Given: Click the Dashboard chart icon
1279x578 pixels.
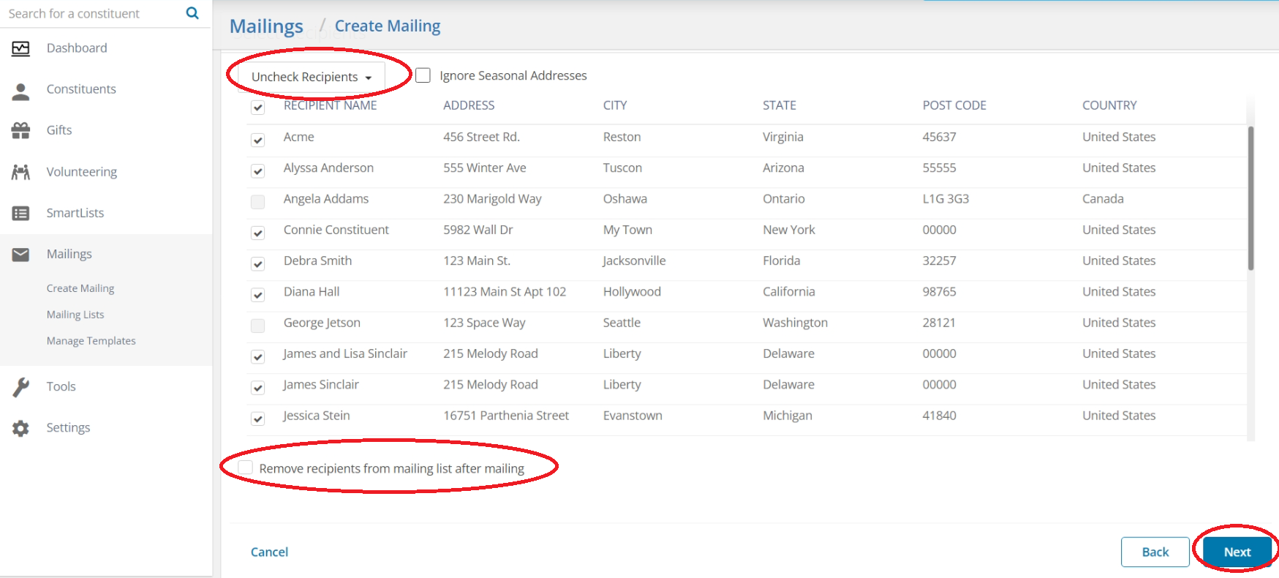Looking at the screenshot, I should pos(20,48).
